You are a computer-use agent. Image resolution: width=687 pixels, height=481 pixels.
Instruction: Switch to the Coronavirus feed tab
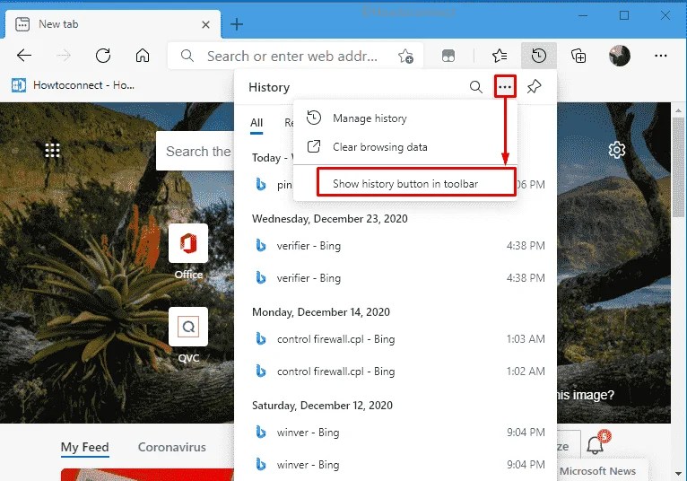point(172,447)
